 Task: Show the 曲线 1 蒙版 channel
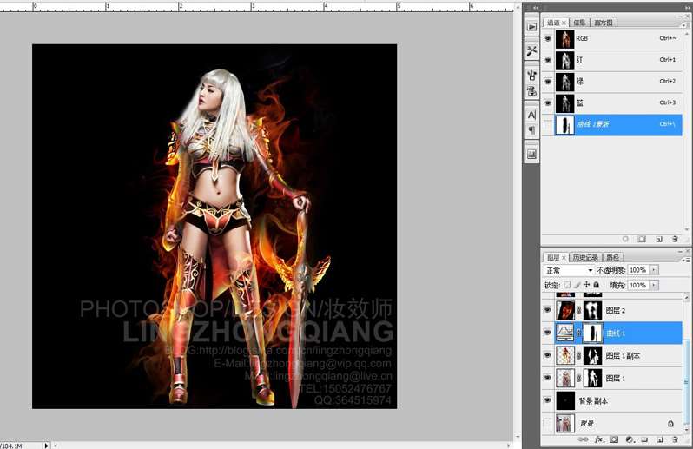point(548,124)
